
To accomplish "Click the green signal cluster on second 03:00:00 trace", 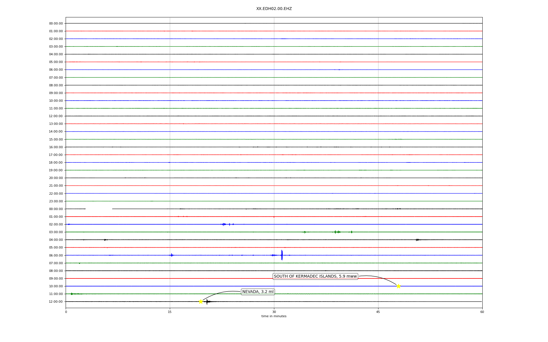I will pos(337,232).
